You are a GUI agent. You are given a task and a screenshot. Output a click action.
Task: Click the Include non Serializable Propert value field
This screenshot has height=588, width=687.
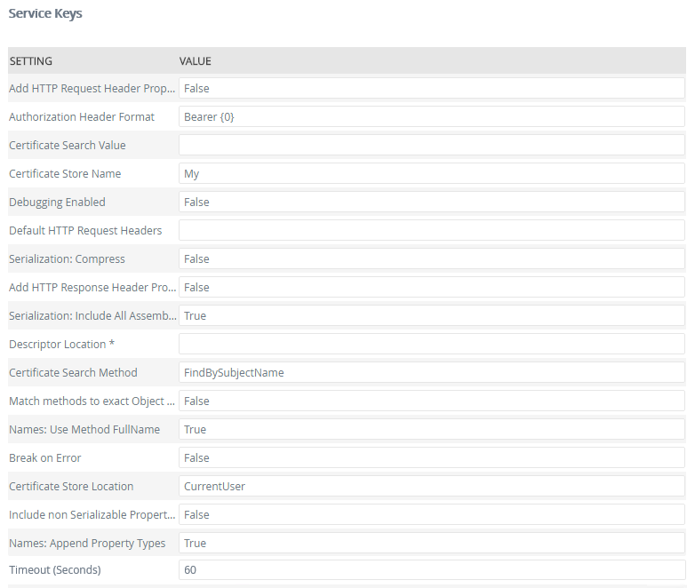(432, 515)
